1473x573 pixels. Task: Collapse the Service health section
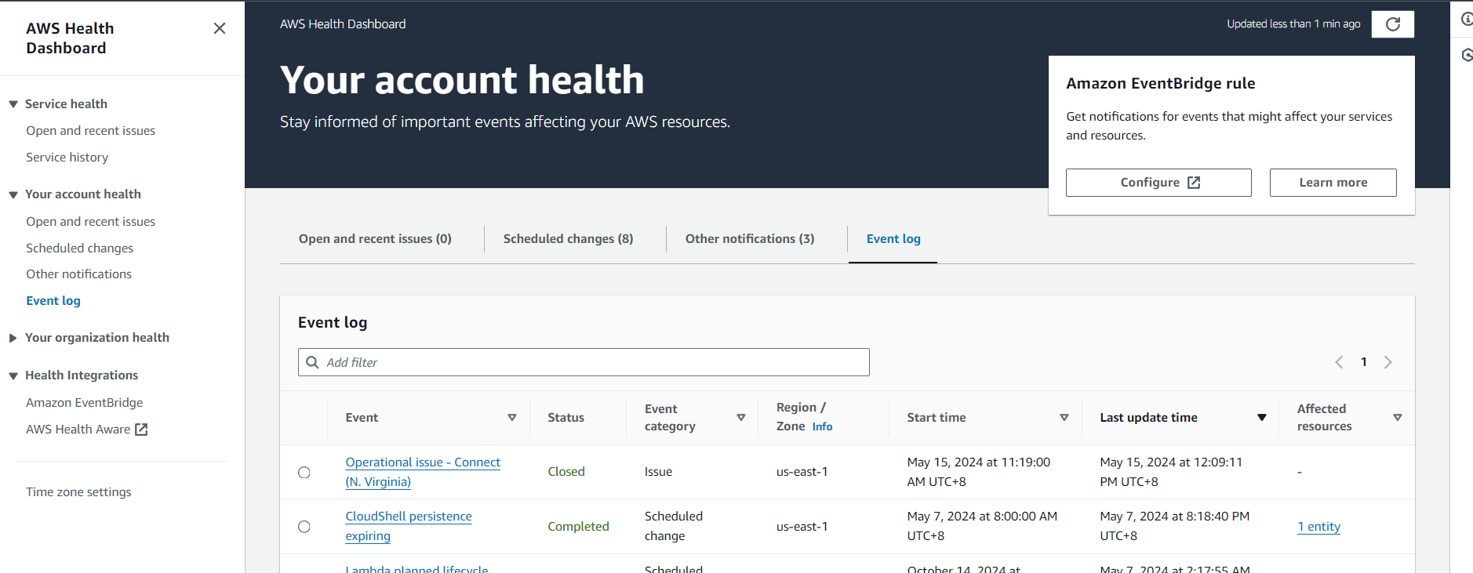13,104
